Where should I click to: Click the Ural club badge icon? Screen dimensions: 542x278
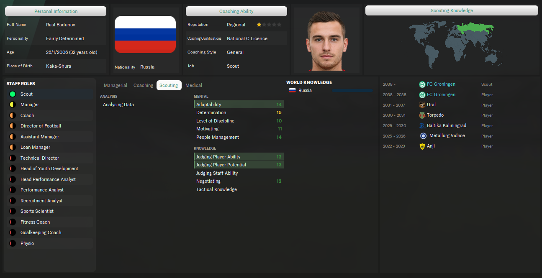point(422,105)
